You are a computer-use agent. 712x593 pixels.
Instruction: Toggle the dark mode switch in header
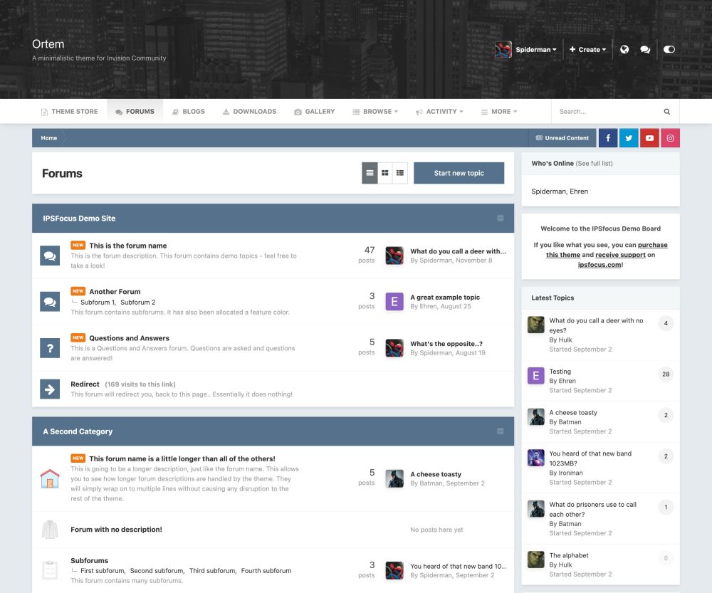click(669, 50)
